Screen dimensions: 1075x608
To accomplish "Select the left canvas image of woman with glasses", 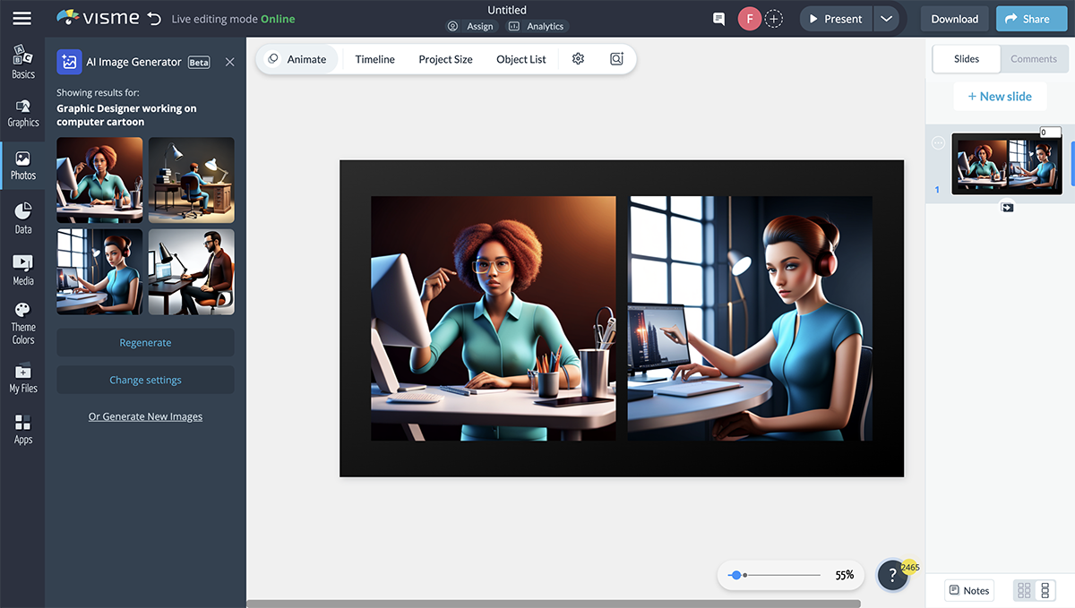I will (494, 319).
